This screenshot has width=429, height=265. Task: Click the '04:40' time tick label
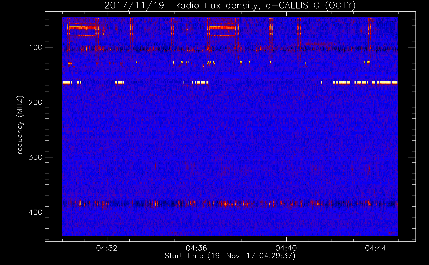tap(286, 248)
